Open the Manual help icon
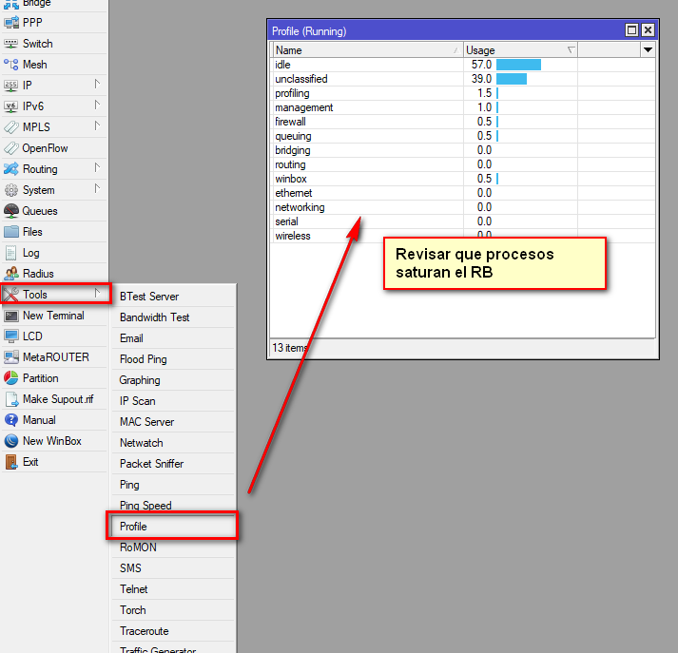The image size is (678, 653). 11,420
